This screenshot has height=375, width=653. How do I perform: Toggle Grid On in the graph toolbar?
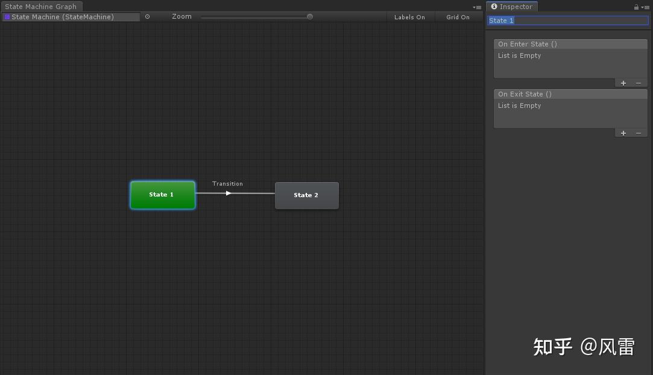tap(458, 17)
